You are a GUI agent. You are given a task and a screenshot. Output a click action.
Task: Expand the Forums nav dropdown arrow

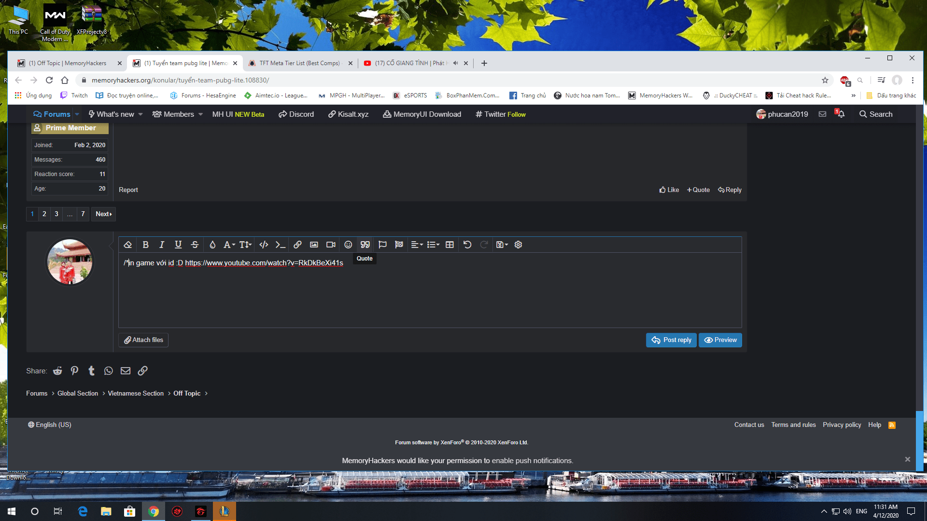coord(77,114)
